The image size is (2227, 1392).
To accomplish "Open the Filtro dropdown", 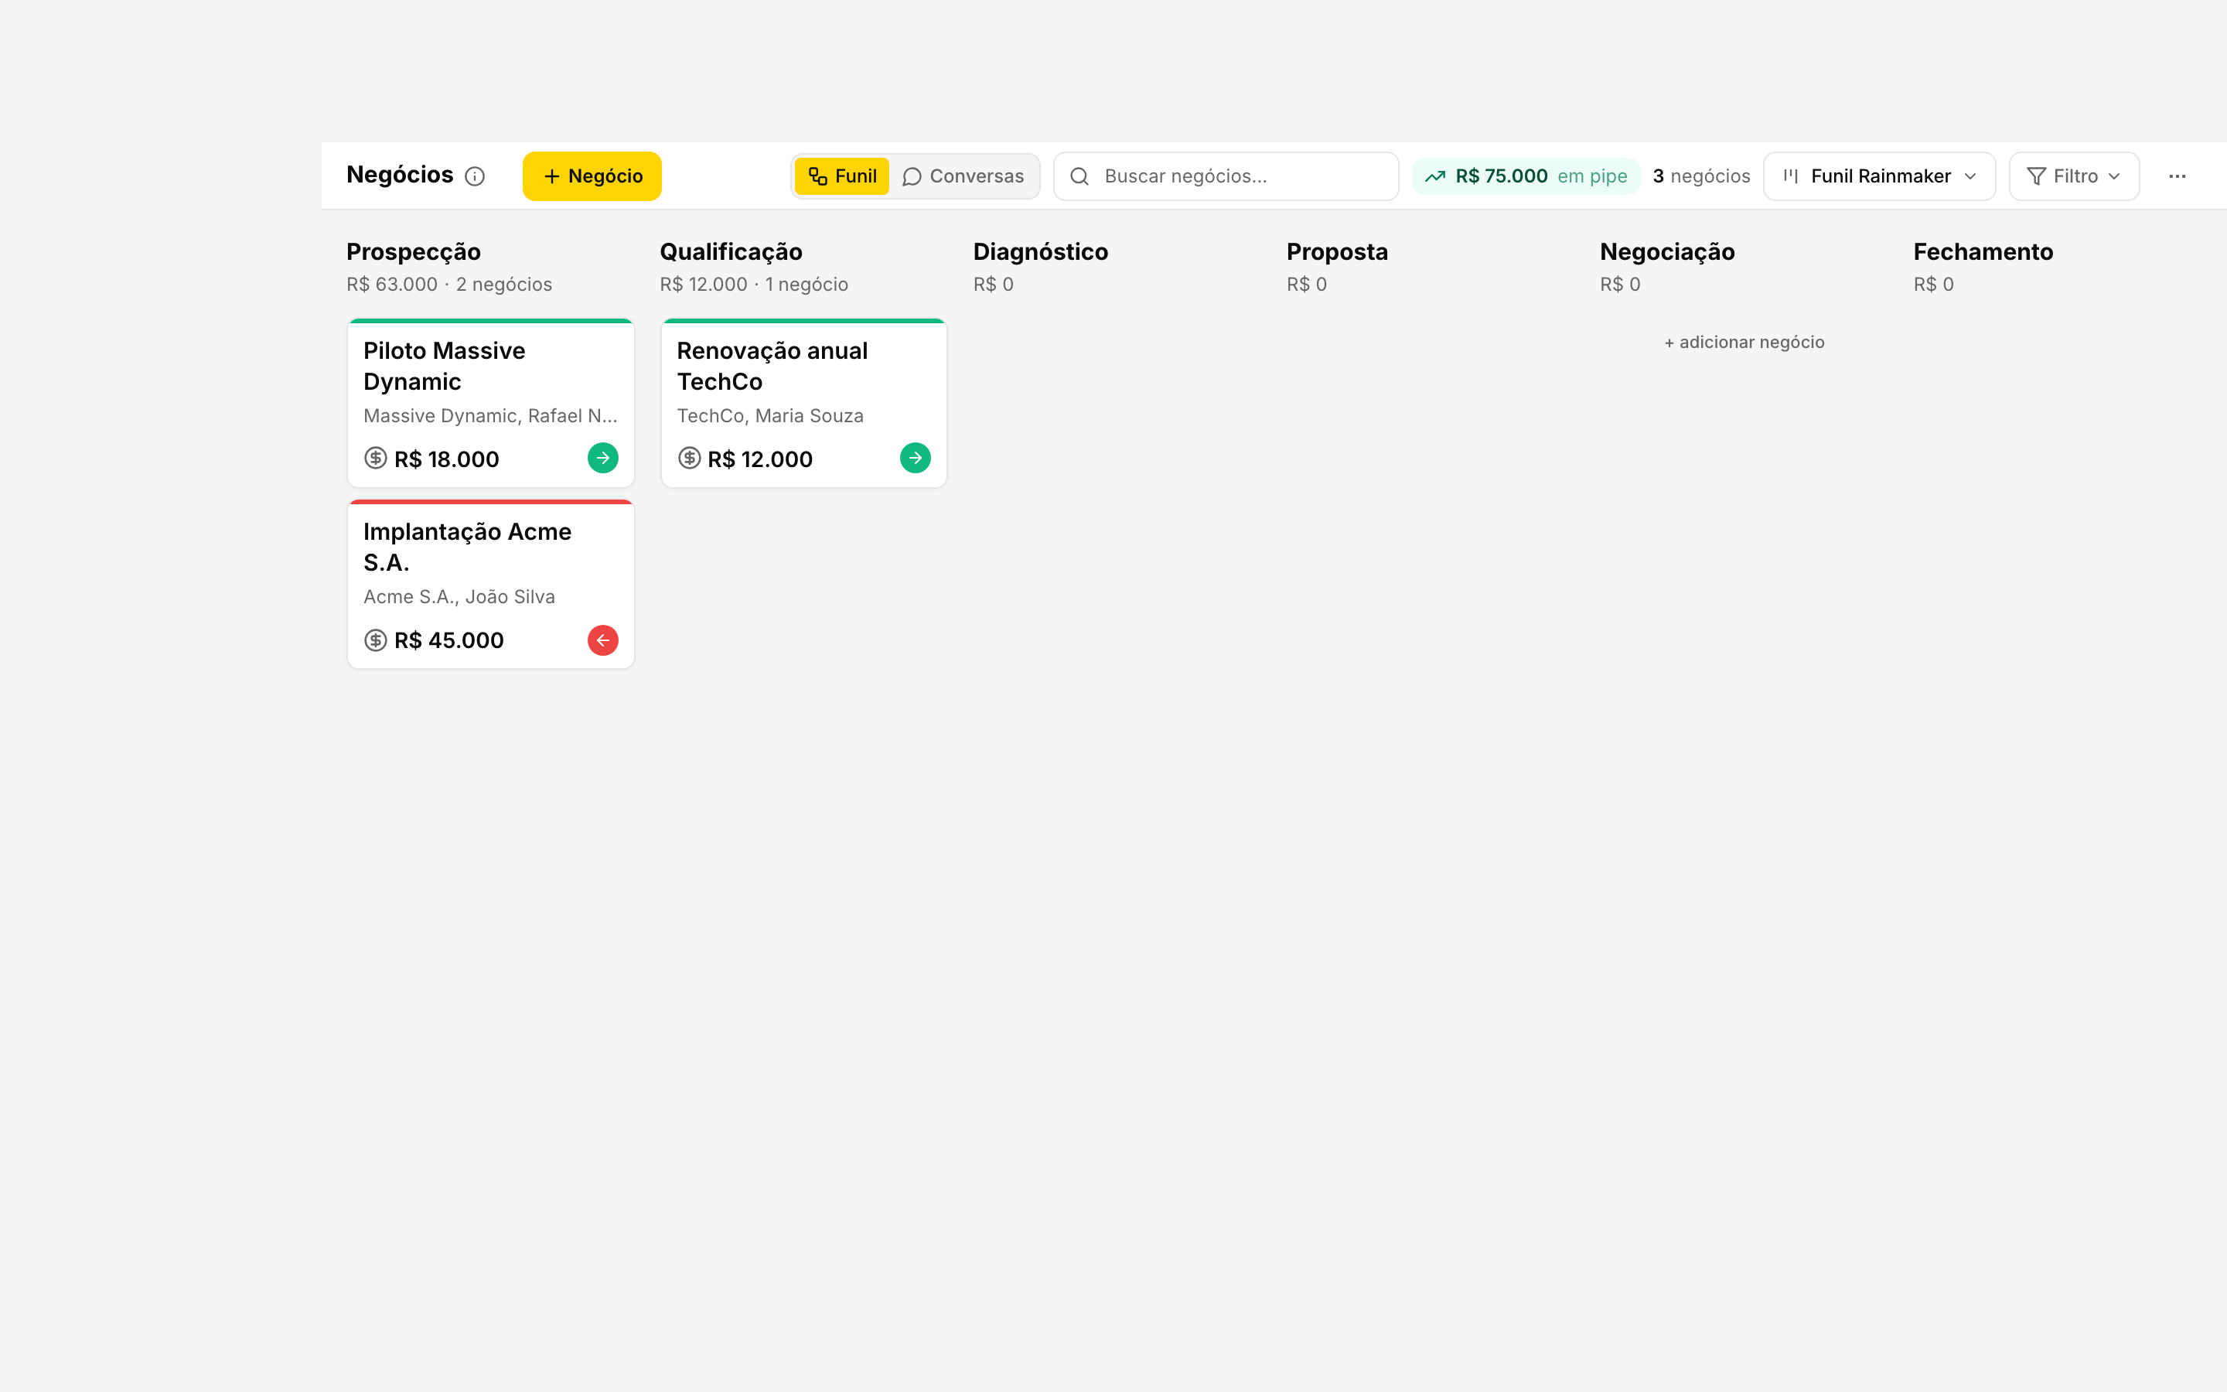I will click(2074, 176).
